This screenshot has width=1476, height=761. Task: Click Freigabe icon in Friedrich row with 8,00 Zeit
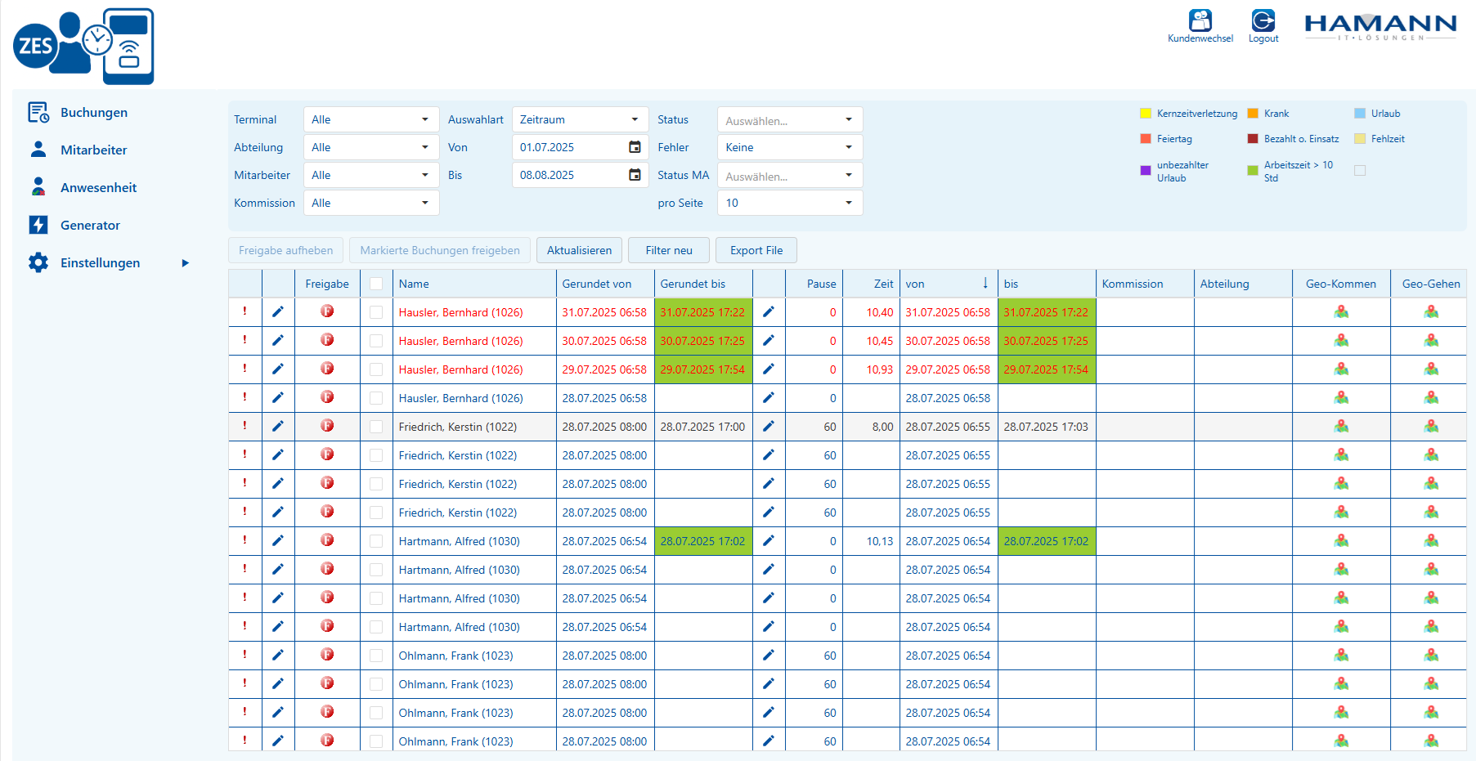pyautogui.click(x=327, y=426)
